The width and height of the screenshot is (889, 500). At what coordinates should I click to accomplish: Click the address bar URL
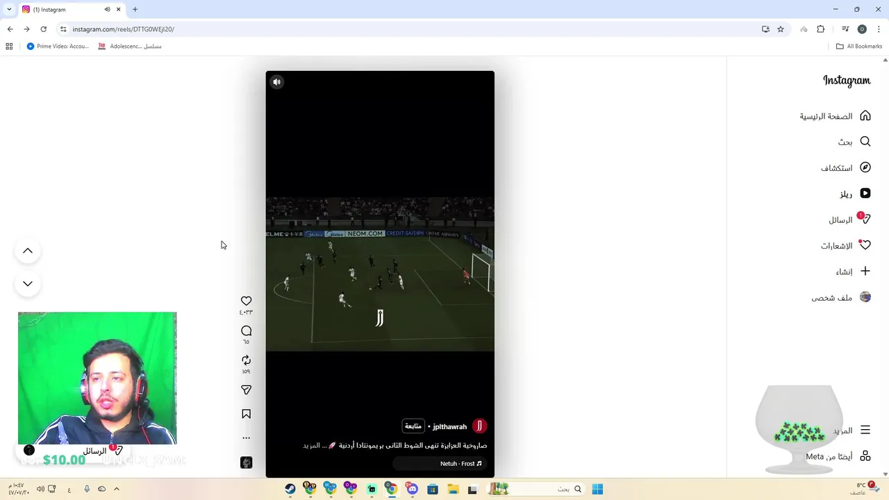click(124, 29)
